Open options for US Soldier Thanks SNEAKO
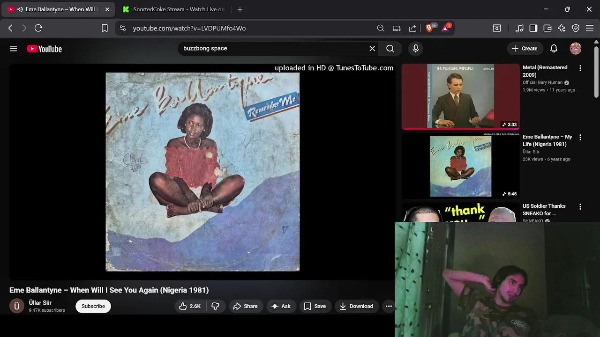The width and height of the screenshot is (600, 337). (580, 207)
